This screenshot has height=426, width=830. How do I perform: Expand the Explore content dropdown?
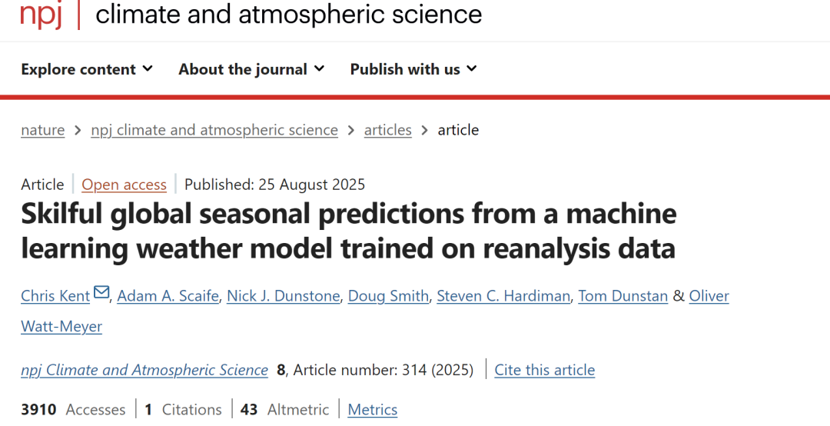pyautogui.click(x=87, y=69)
